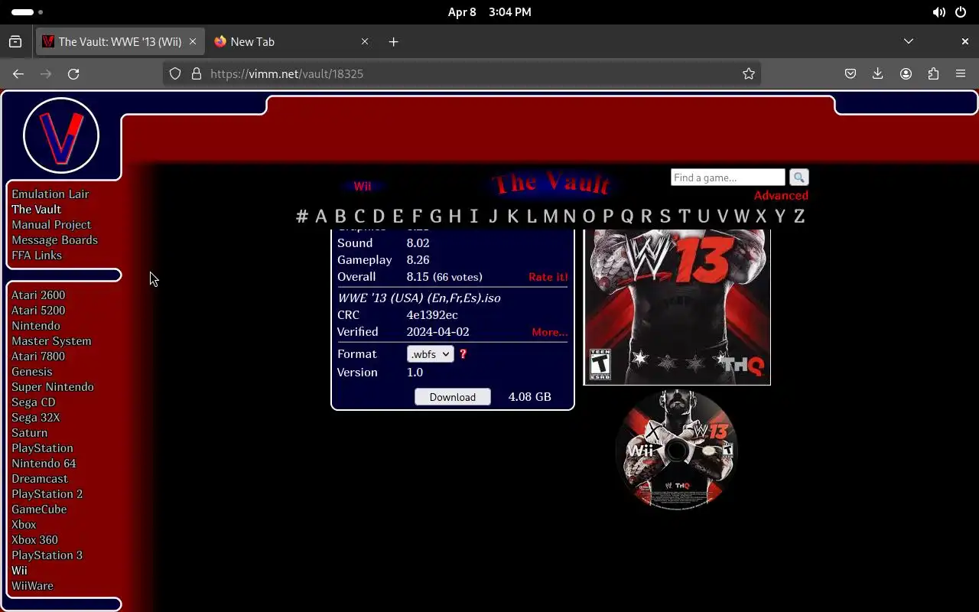The image size is (979, 612).
Task: Open Atari 2600 system list
Action: click(x=38, y=295)
